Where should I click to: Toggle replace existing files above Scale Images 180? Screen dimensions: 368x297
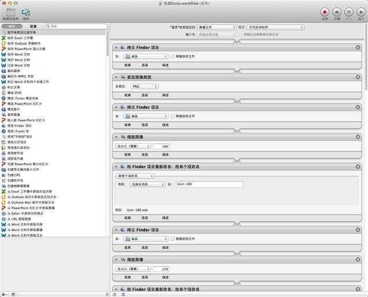tap(172, 116)
